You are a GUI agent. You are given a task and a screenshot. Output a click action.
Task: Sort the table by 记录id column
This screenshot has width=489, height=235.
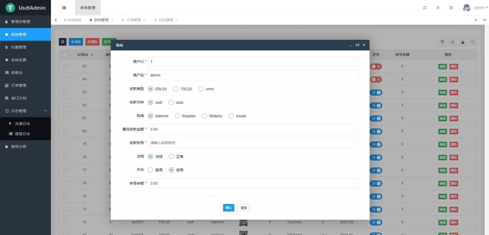pos(92,55)
